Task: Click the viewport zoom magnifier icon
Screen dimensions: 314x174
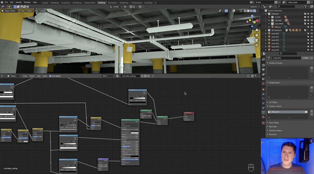Action: 257,30
